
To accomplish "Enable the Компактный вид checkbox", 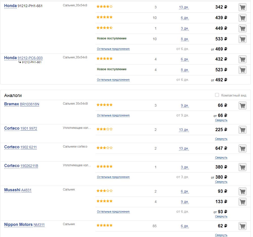I will tap(217, 95).
